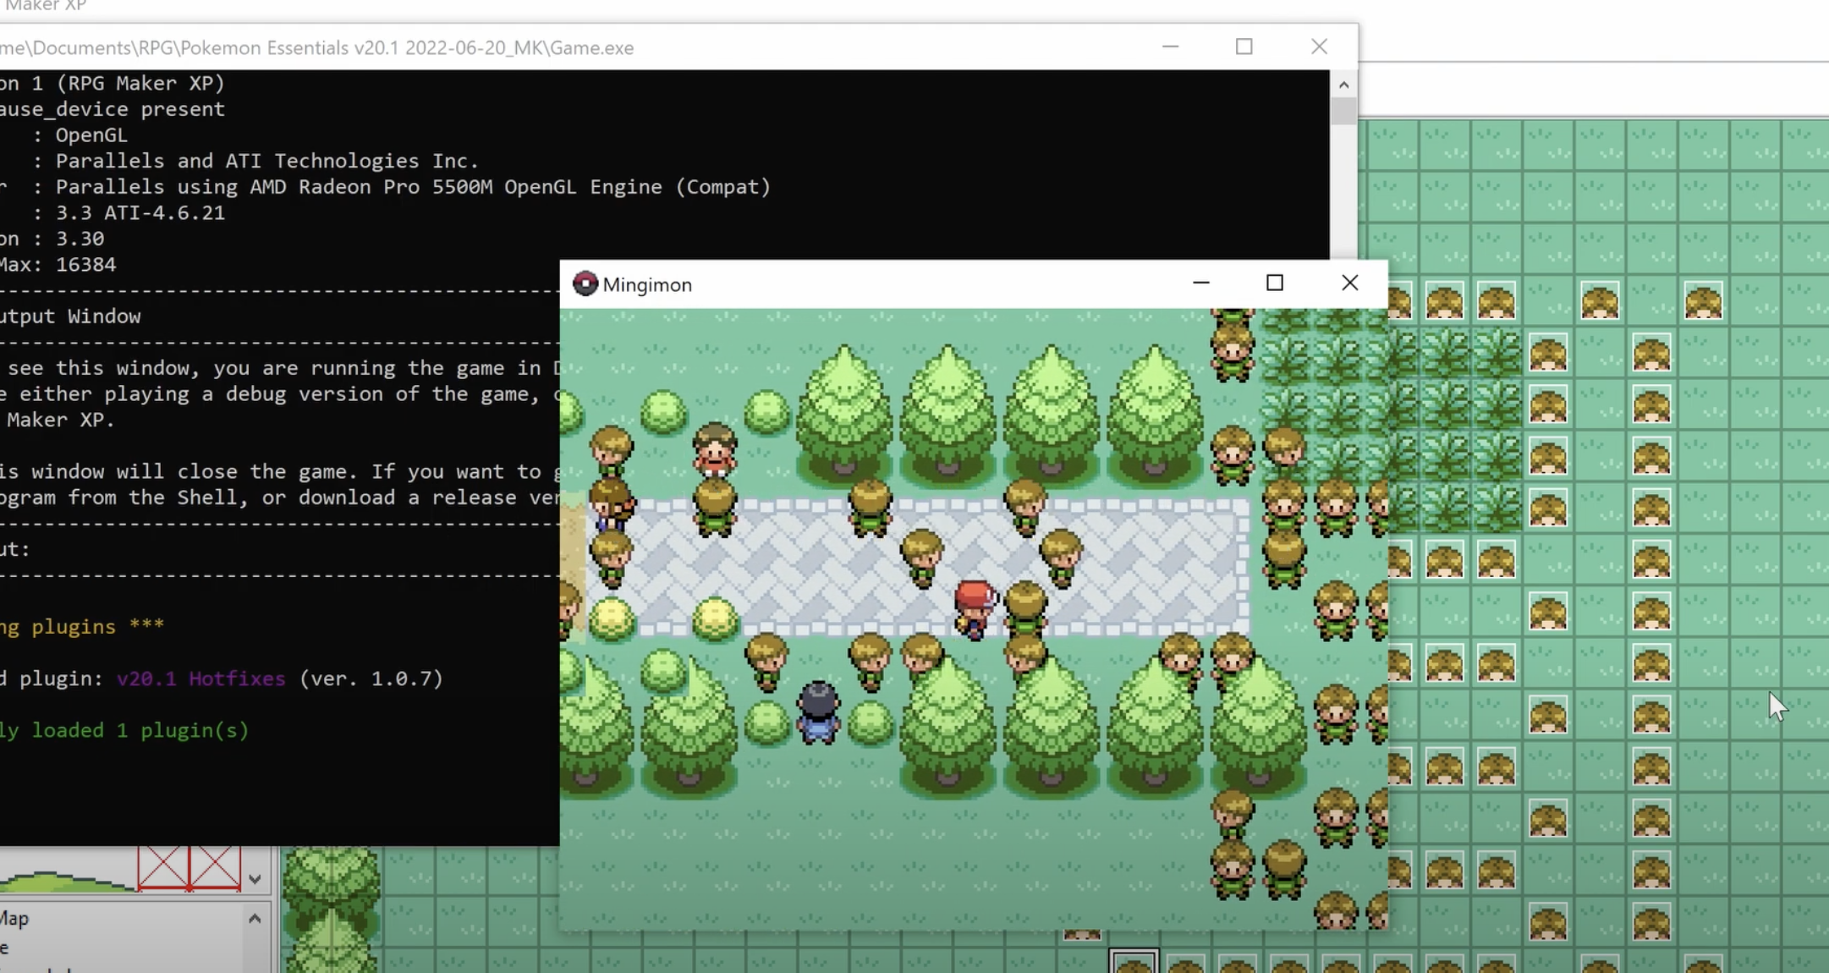Click the 'Mingimon' window title text
The width and height of the screenshot is (1829, 973).
(647, 284)
